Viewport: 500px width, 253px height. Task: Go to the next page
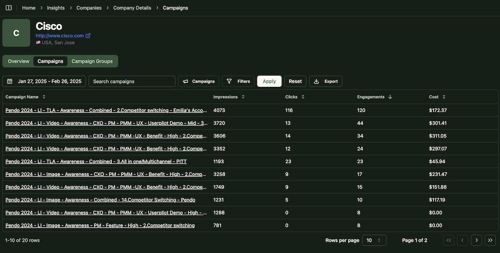coord(477,240)
